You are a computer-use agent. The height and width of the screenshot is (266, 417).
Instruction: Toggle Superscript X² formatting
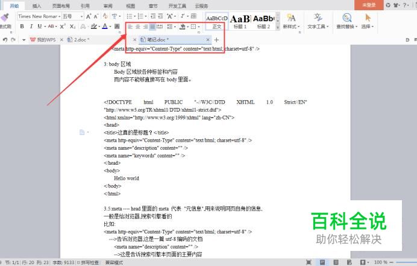(x=63, y=27)
